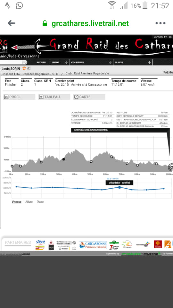The image size is (173, 308).
Task: Click the icon next to the star
Action: (29, 68)
